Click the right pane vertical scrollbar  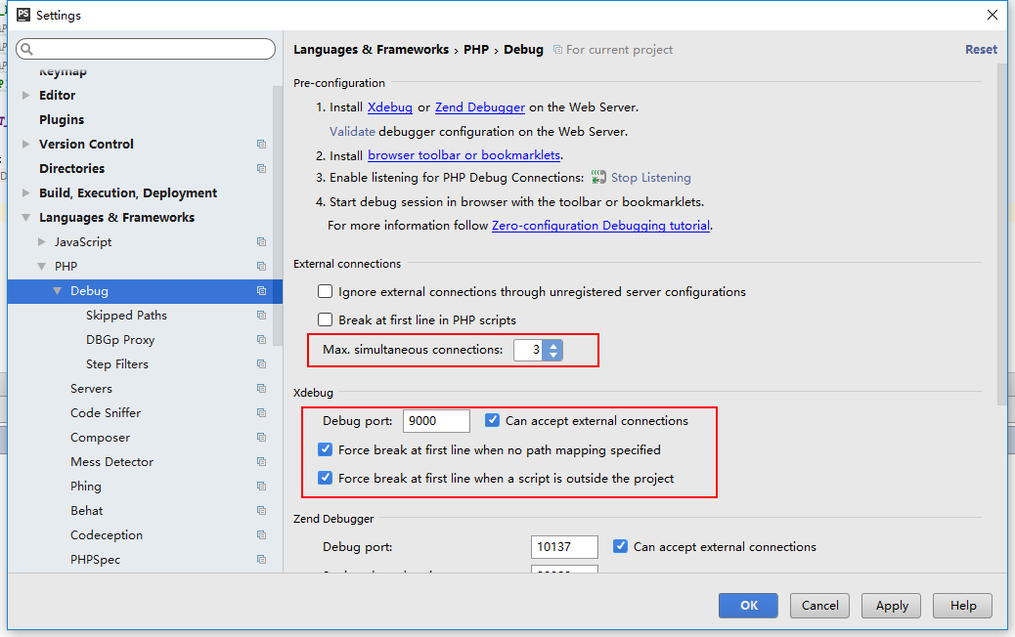point(1002,233)
